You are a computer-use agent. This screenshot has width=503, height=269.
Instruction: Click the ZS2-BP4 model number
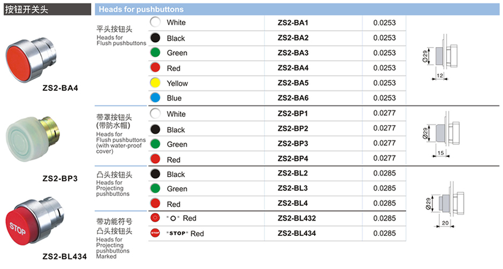[293, 159]
